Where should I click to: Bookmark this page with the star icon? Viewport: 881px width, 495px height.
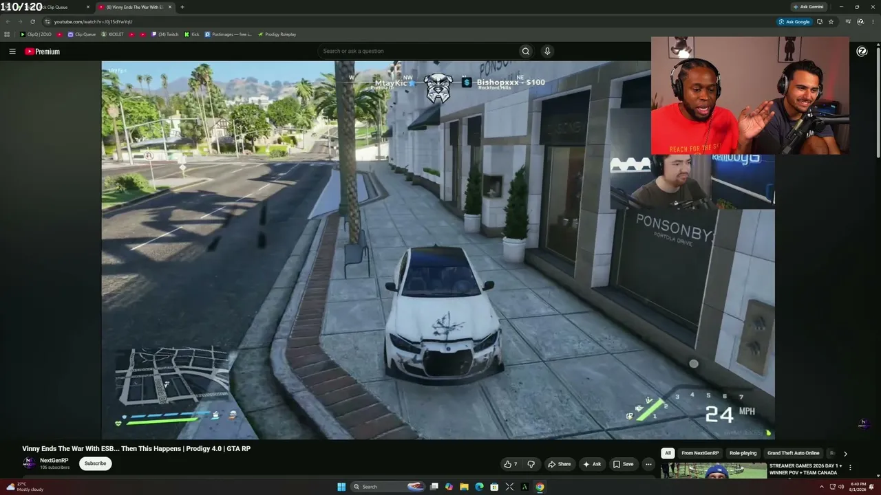pyautogui.click(x=831, y=21)
